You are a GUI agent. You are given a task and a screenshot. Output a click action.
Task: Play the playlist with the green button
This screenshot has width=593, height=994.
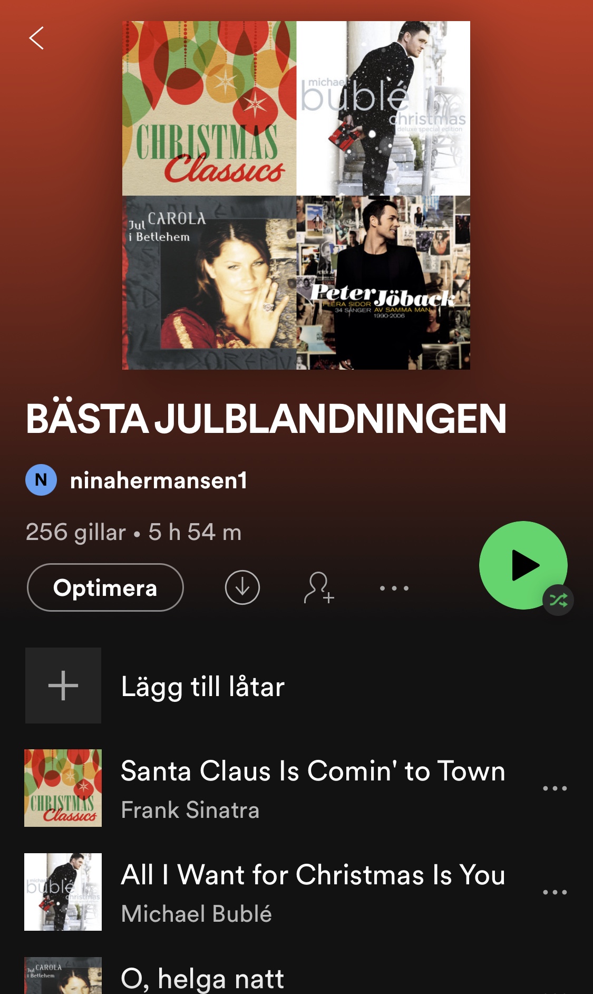click(523, 565)
